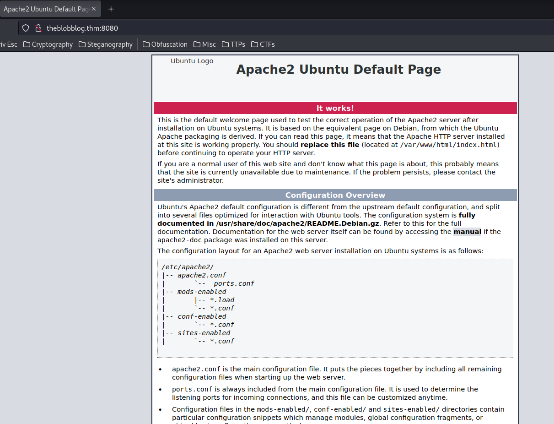Click the It works! banner

tap(335, 108)
